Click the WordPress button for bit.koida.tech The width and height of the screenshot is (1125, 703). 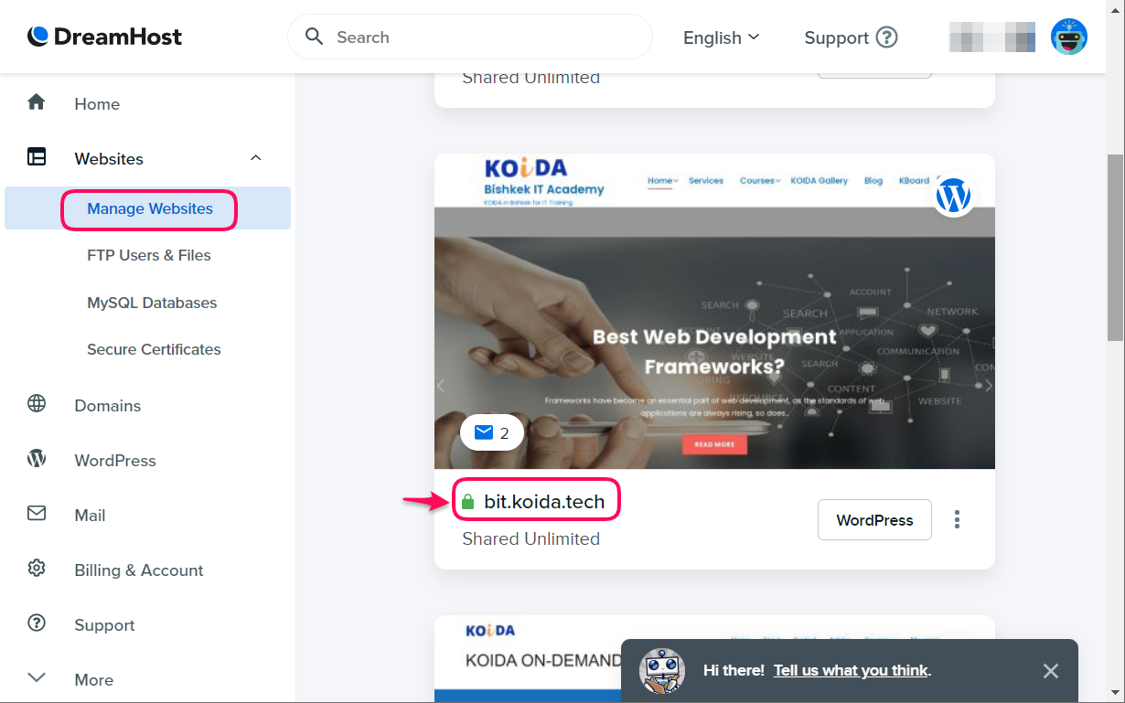point(874,520)
